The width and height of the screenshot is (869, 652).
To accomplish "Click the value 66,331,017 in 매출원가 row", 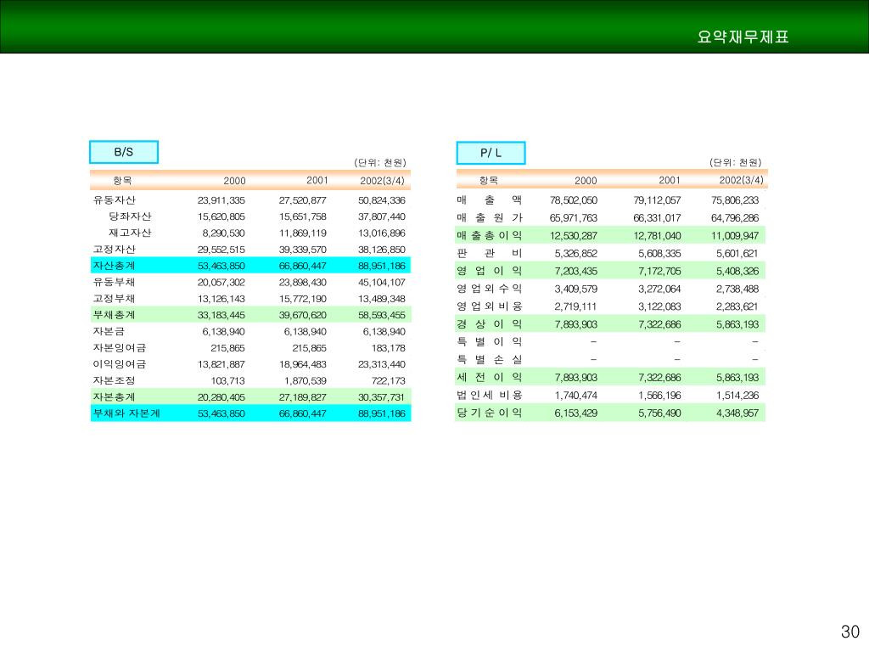I will 658,218.
